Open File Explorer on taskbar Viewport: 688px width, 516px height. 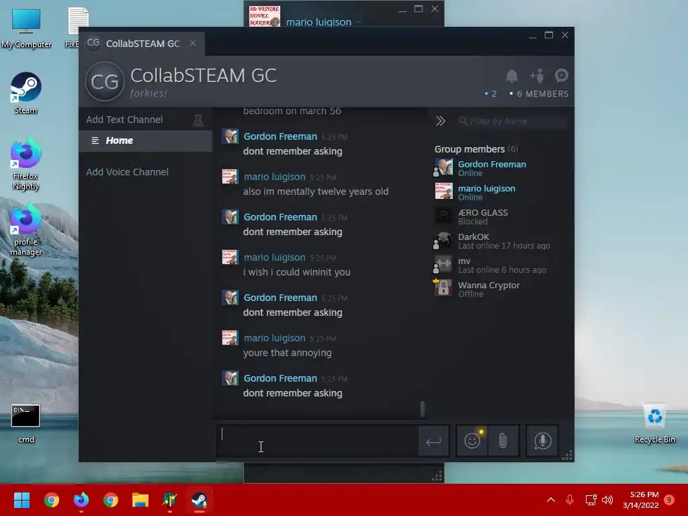pos(140,500)
